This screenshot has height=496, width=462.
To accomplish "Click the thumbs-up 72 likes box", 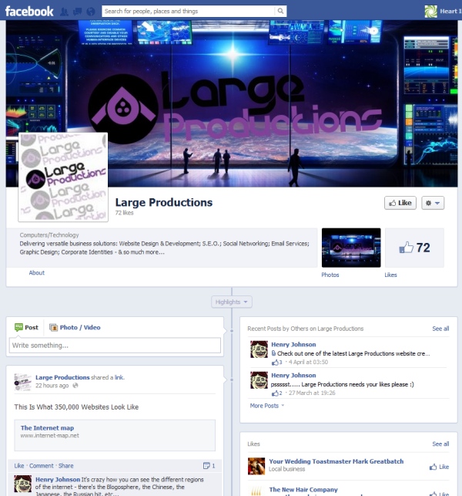I will click(414, 248).
